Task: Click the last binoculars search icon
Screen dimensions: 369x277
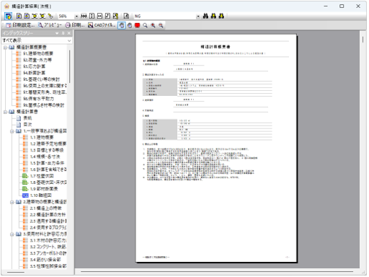Action: pos(221,16)
